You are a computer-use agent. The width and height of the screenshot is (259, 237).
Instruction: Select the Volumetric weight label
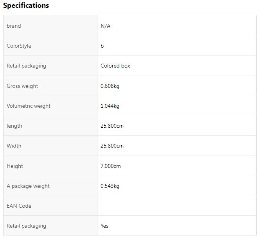29,106
